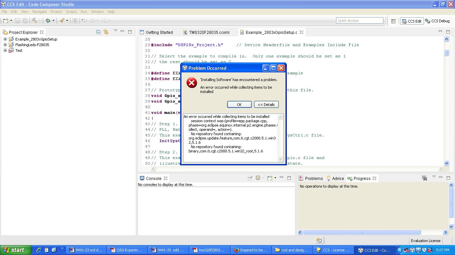Click the Progress view horizontal scrollbar thumb

(x=362, y=232)
